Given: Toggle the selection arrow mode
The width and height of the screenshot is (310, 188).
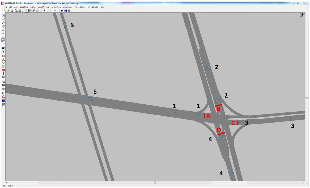Looking at the screenshot, I should click(x=27, y=11).
